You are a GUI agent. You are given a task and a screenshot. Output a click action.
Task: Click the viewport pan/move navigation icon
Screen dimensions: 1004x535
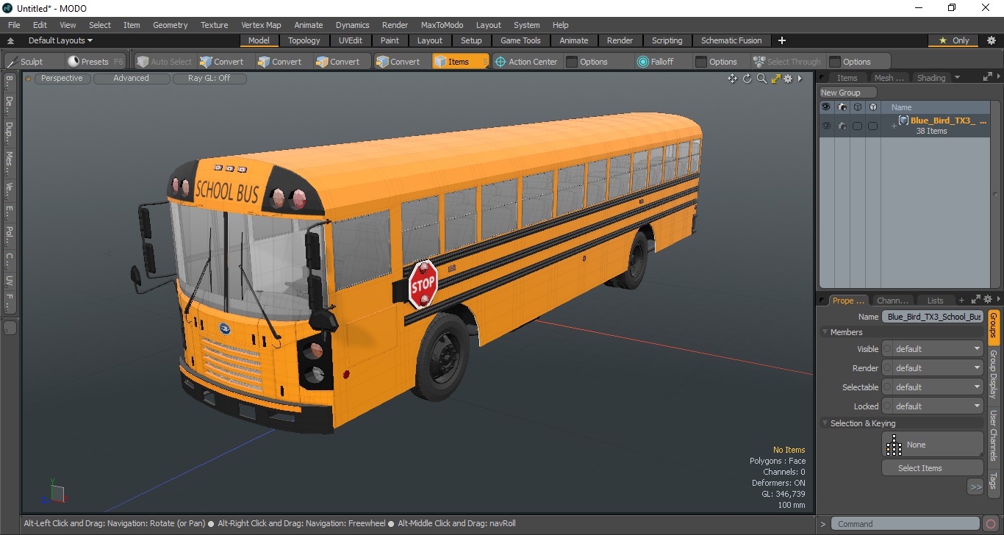[x=732, y=79]
